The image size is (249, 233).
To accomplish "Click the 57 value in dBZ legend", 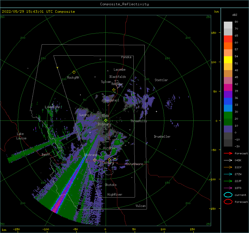I will tap(236, 50).
